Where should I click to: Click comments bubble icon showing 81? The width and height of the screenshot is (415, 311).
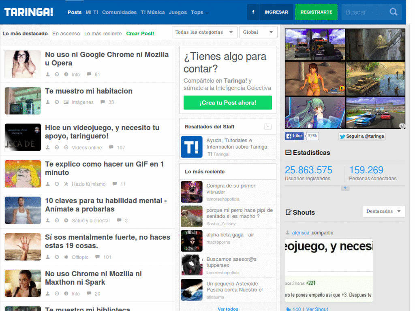click(x=89, y=75)
